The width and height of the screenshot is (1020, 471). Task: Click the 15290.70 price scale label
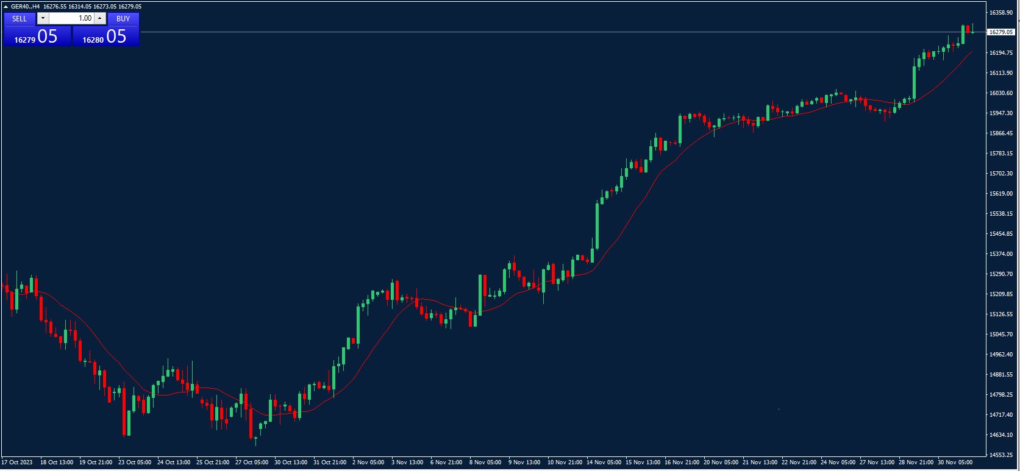tap(1000, 274)
